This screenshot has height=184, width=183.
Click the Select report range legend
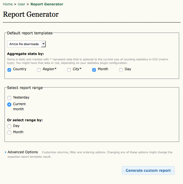25,88
